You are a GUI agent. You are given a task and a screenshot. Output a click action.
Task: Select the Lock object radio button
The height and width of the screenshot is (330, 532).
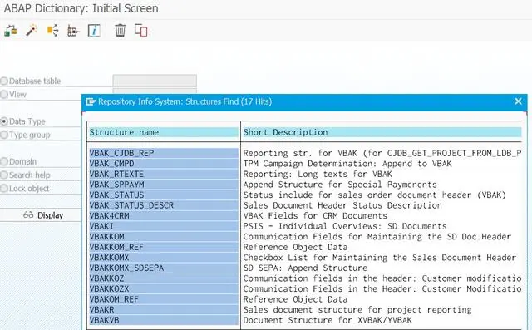pyautogui.click(x=4, y=189)
